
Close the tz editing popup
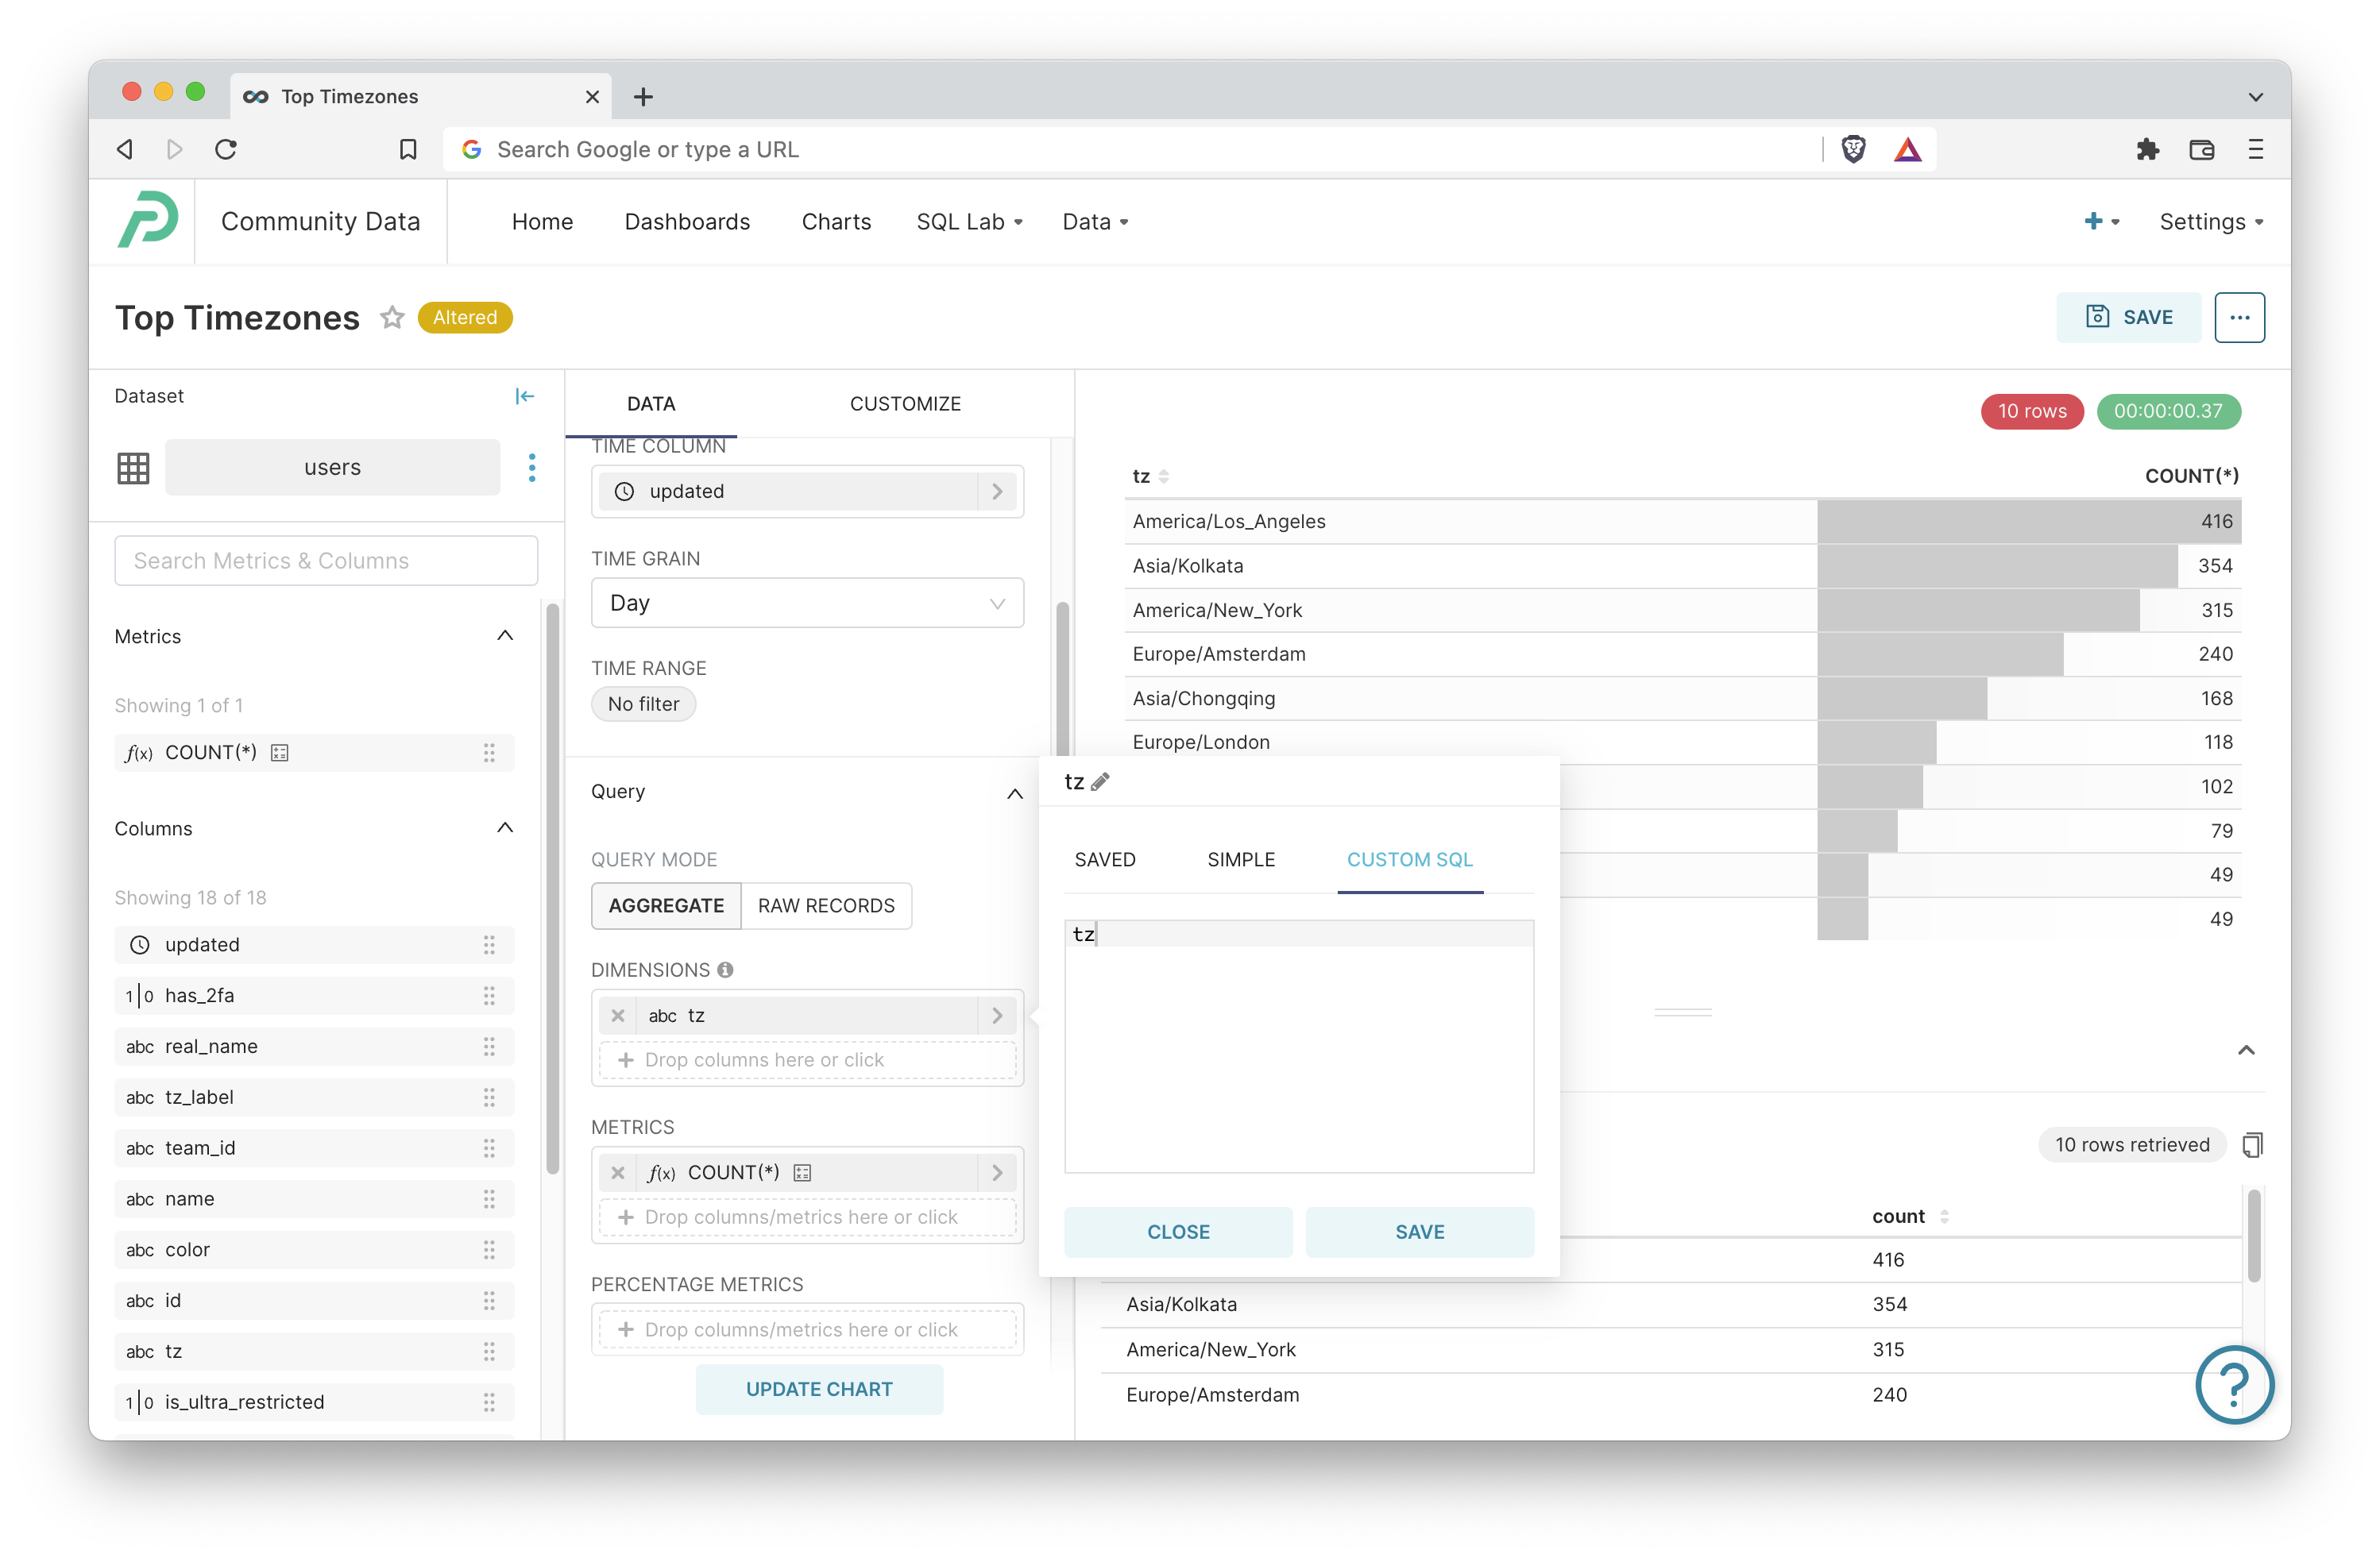(1177, 1231)
